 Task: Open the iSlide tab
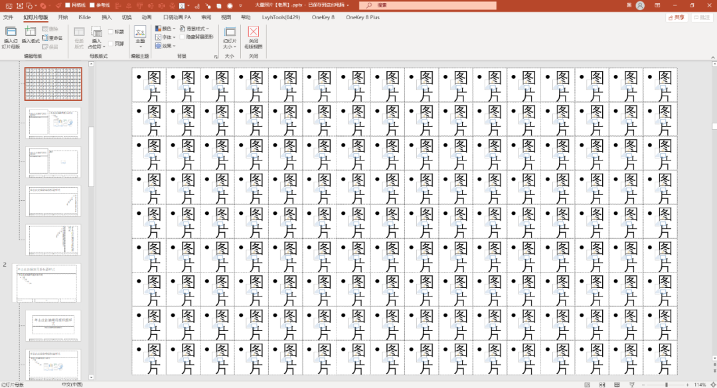[84, 17]
